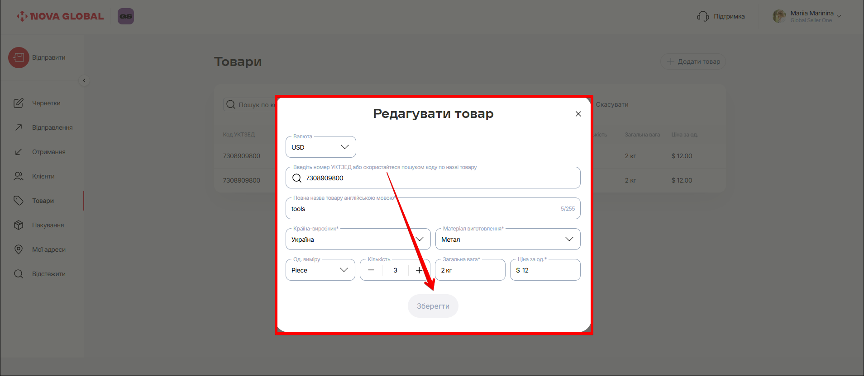864x376 pixels.
Task: Open the Валюта USD dropdown
Action: 320,147
